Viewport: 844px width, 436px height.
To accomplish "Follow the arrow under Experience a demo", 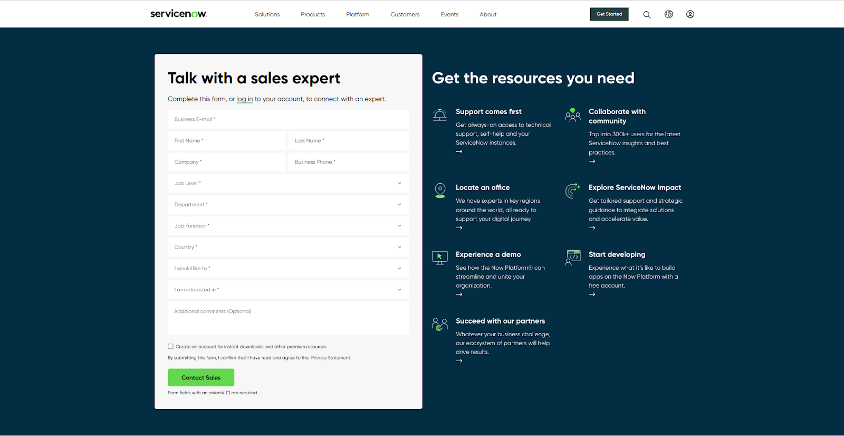I will point(459,295).
